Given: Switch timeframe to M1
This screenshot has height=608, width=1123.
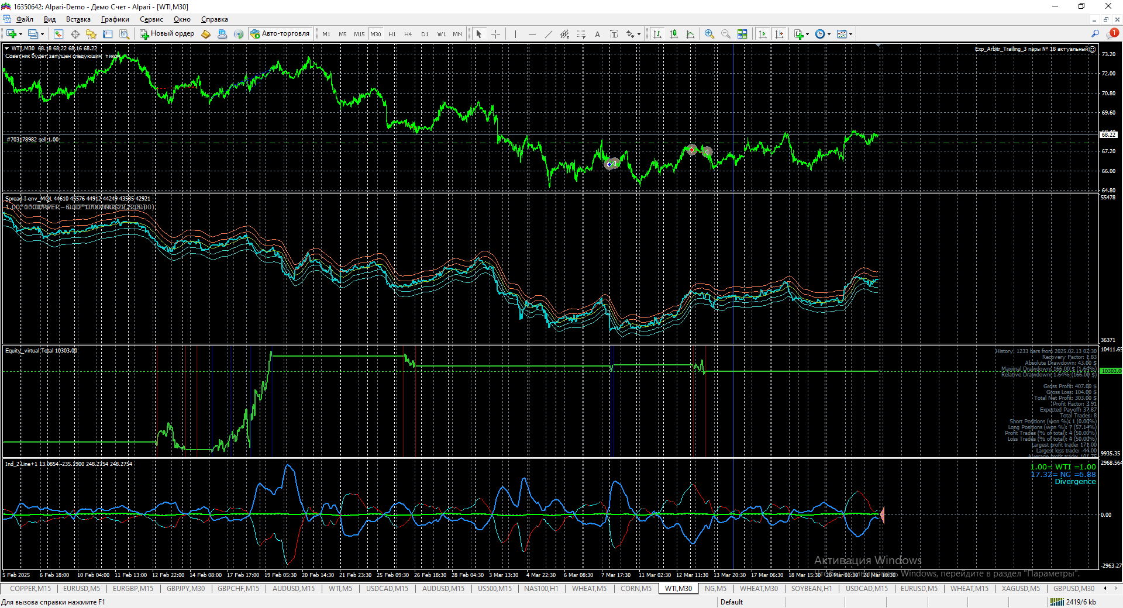Looking at the screenshot, I should pyautogui.click(x=326, y=34).
